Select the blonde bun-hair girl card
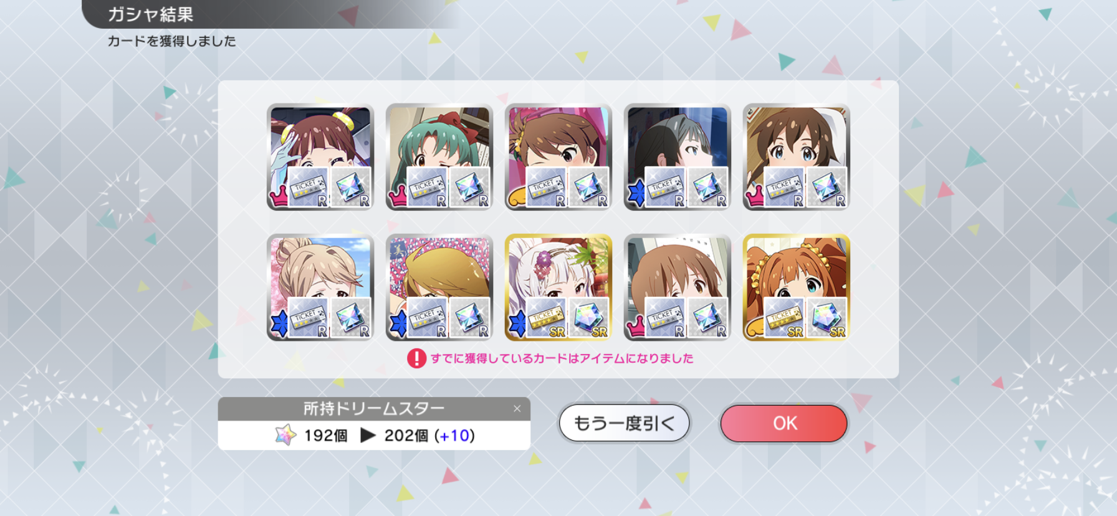 point(320,288)
